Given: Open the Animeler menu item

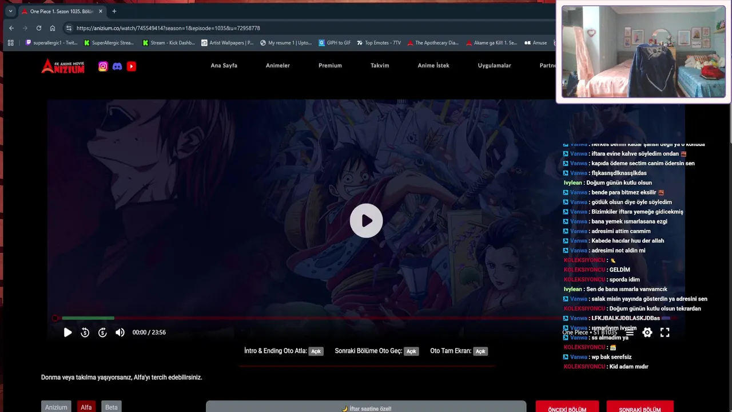Looking at the screenshot, I should click(278, 65).
